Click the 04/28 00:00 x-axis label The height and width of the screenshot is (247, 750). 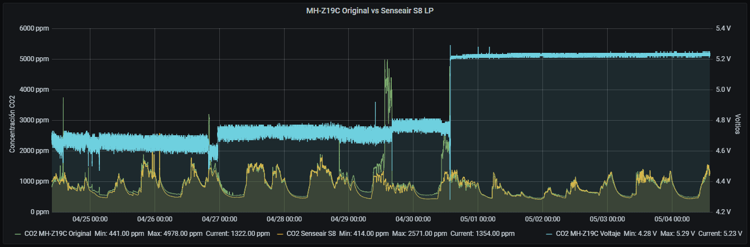coord(284,219)
